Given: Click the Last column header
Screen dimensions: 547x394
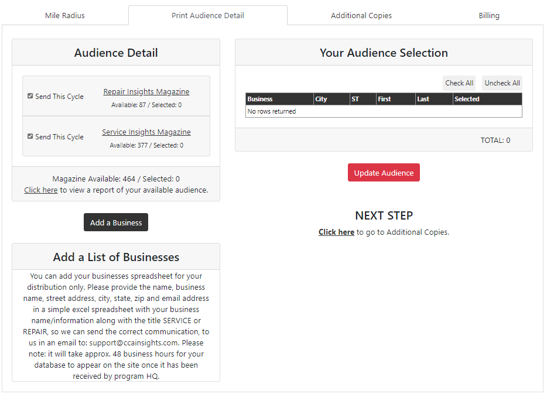Looking at the screenshot, I should pos(423,100).
